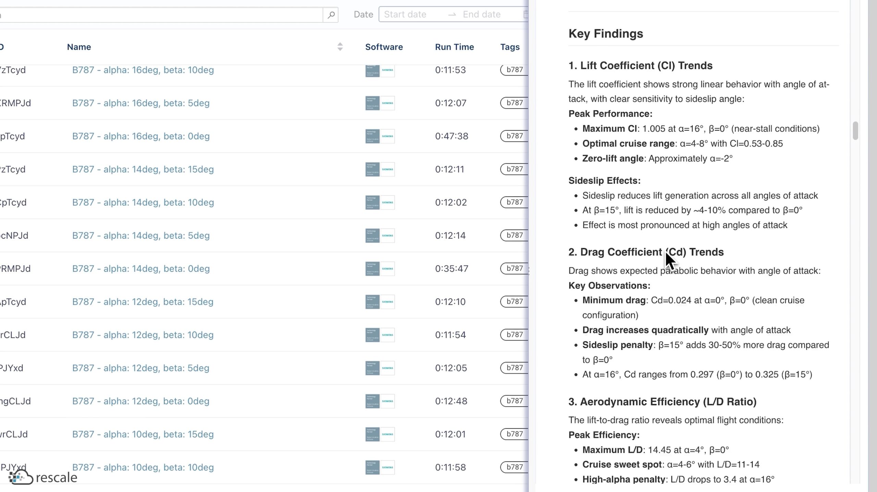Click b787 tag in the 0:11:54 row
877x492 pixels.
tap(514, 335)
